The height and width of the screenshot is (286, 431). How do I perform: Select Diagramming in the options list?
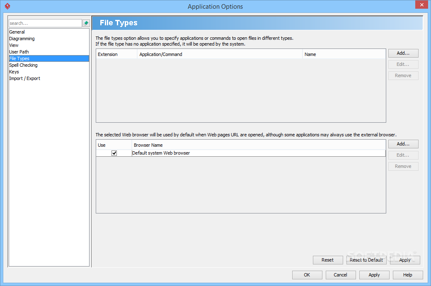tap(49, 39)
